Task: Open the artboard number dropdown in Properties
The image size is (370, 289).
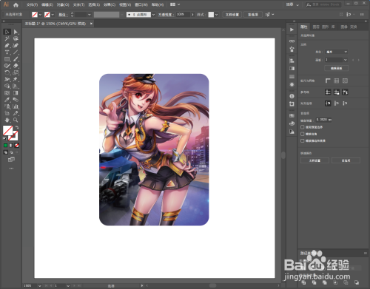Action: (x=336, y=60)
